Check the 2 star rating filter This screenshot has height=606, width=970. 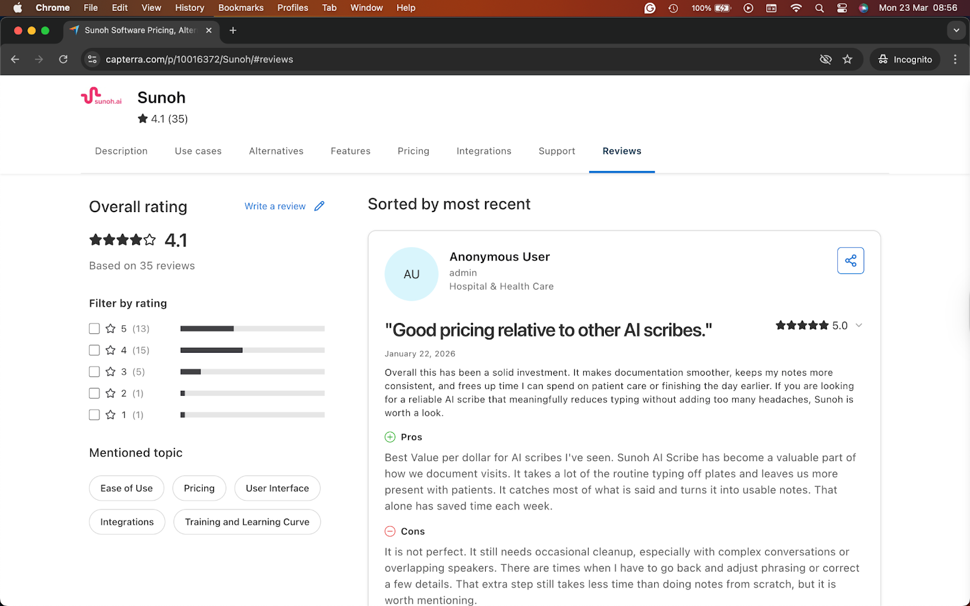(x=94, y=393)
